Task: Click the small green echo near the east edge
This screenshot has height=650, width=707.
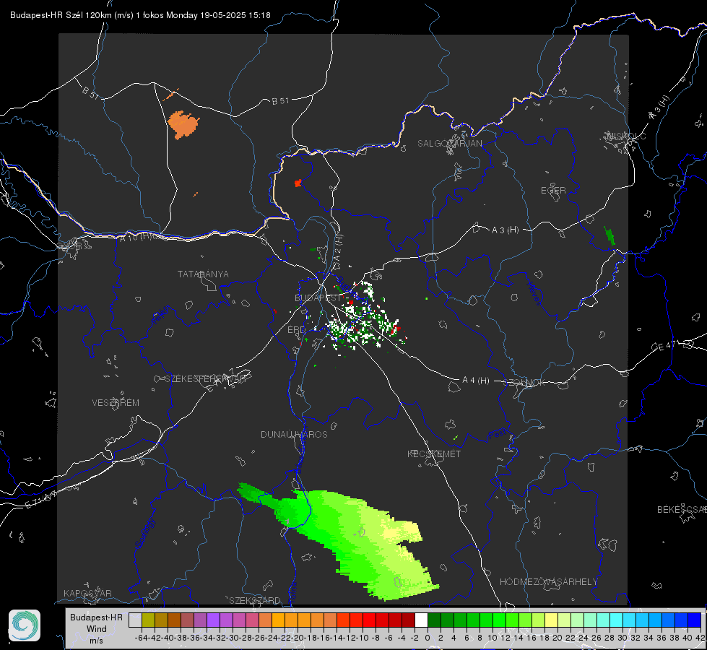Action: tap(610, 236)
